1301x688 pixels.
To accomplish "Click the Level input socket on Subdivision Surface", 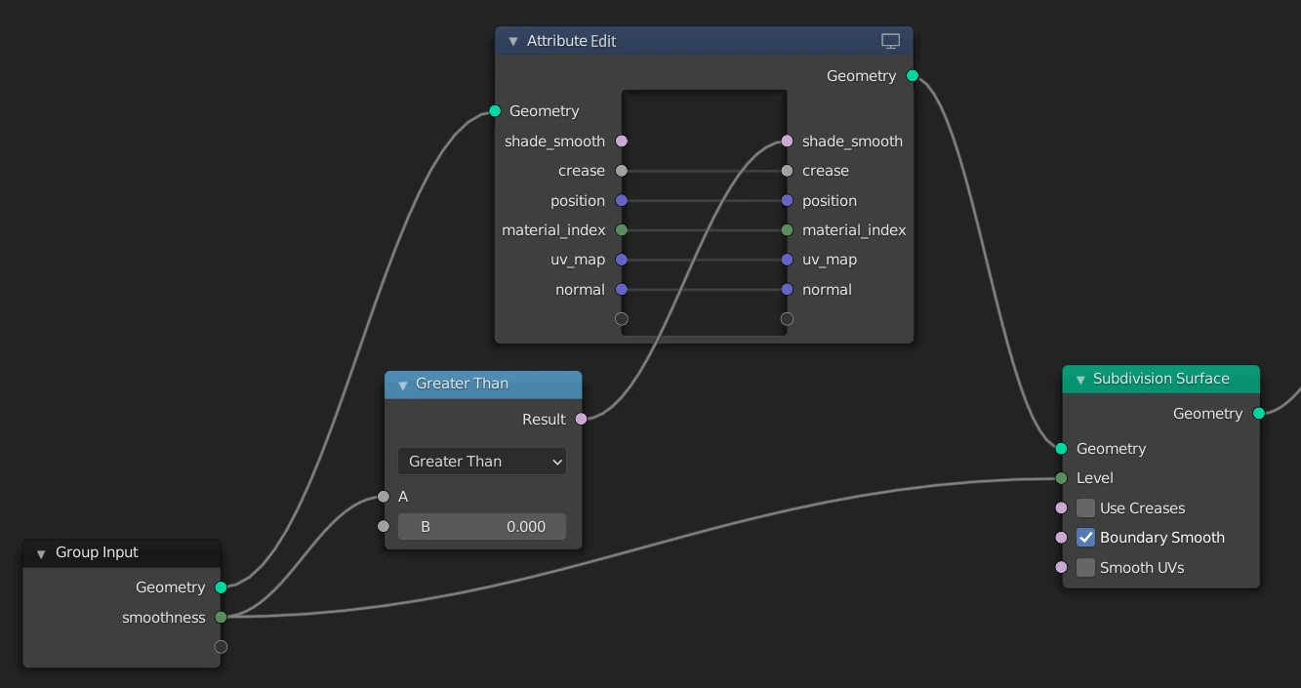I will coord(1061,478).
